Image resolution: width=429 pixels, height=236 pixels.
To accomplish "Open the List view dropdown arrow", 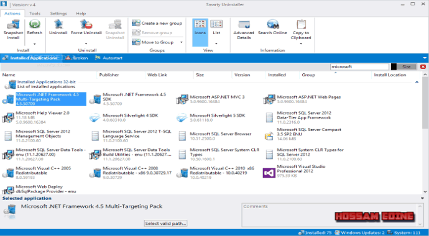I will (x=216, y=43).
